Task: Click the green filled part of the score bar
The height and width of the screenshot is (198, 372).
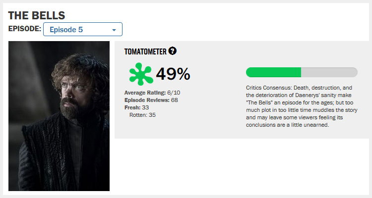Action: 273,72
